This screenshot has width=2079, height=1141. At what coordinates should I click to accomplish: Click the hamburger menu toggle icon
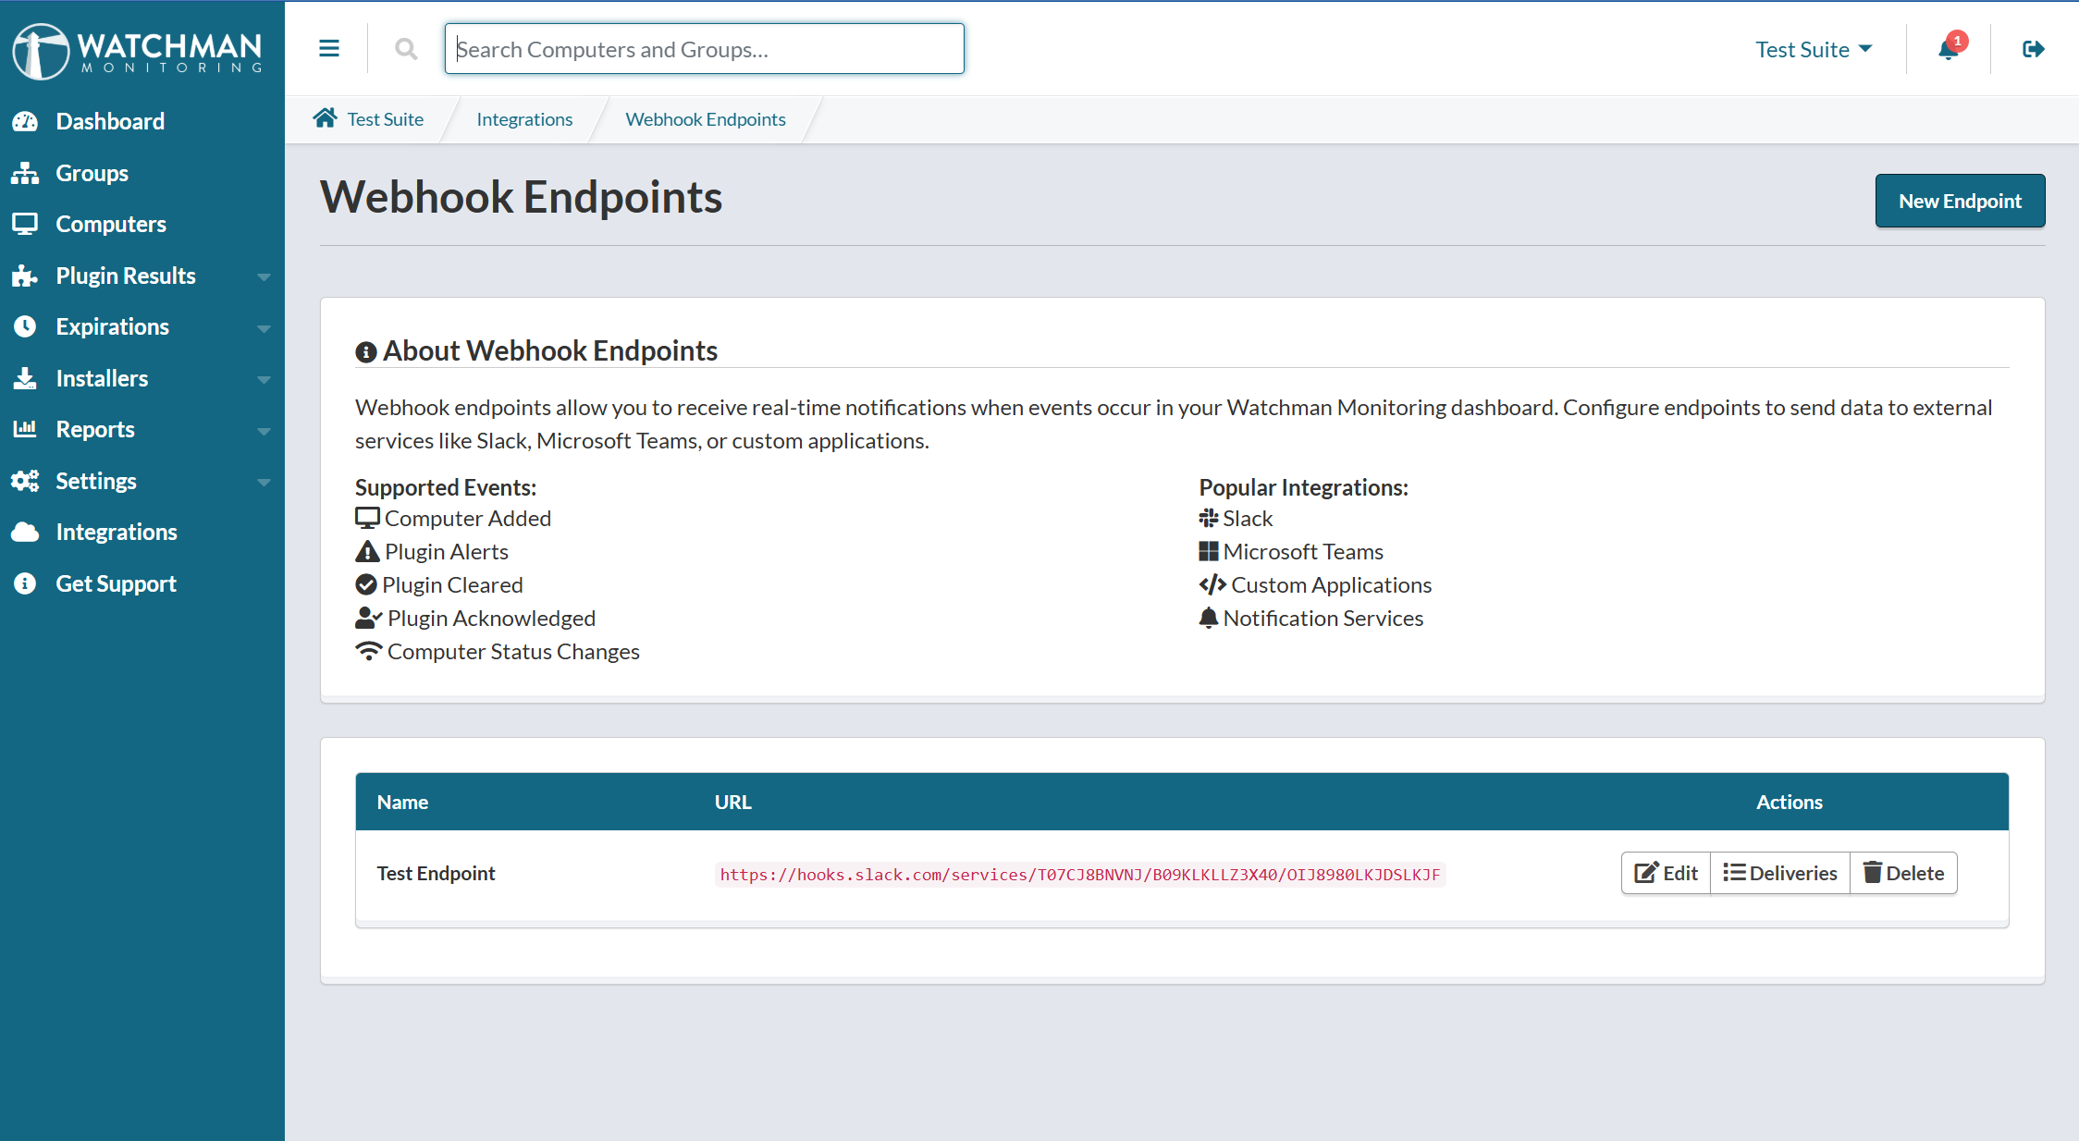(328, 49)
